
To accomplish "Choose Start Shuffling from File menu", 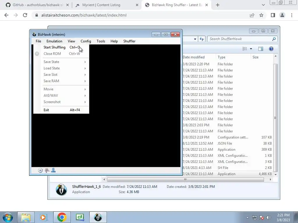I will (x=61, y=47).
